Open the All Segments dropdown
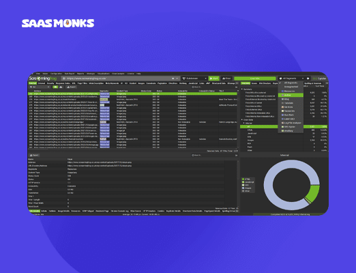Viewport: 356px width, 273px height. click(291, 78)
